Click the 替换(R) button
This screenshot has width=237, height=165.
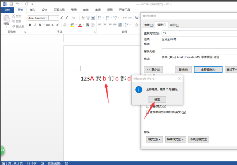(183, 70)
